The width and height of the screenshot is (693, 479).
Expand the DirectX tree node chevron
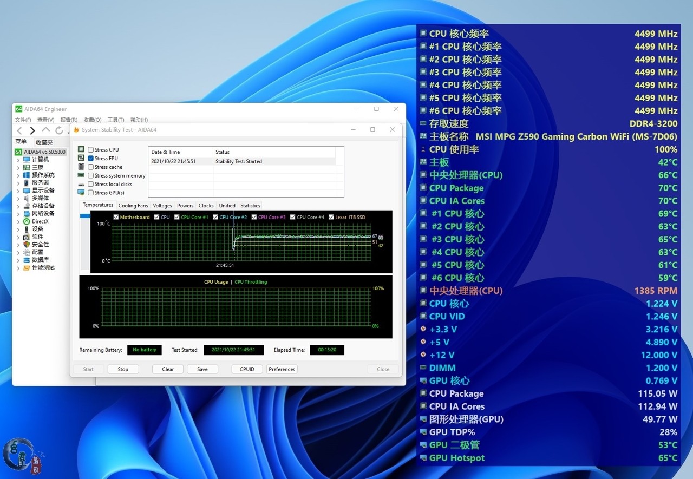coord(18,221)
